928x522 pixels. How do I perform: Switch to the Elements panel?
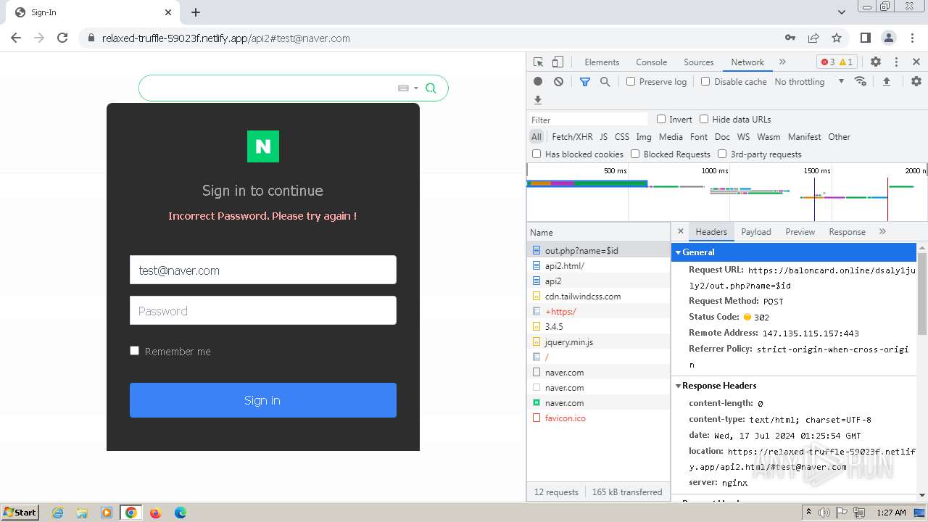(x=602, y=62)
